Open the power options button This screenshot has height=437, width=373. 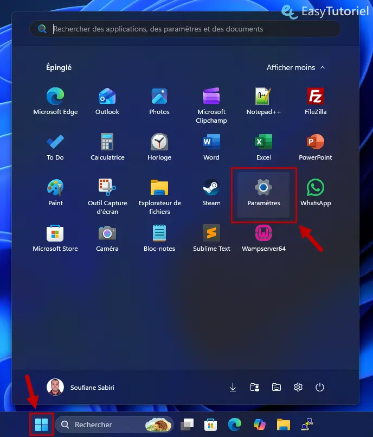point(319,387)
